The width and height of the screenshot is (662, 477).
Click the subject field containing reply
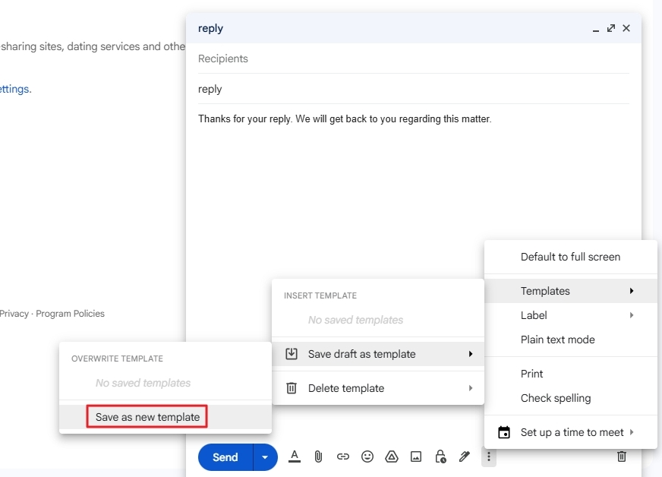[x=413, y=89]
